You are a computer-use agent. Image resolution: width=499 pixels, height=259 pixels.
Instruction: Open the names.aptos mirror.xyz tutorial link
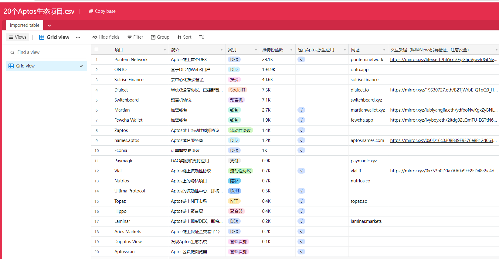444,140
